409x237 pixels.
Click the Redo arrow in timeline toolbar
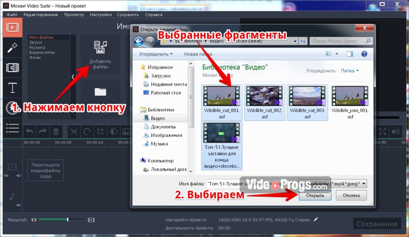(x=43, y=132)
